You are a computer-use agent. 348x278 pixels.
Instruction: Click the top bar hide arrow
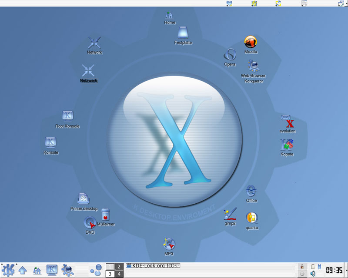coord(346,3)
